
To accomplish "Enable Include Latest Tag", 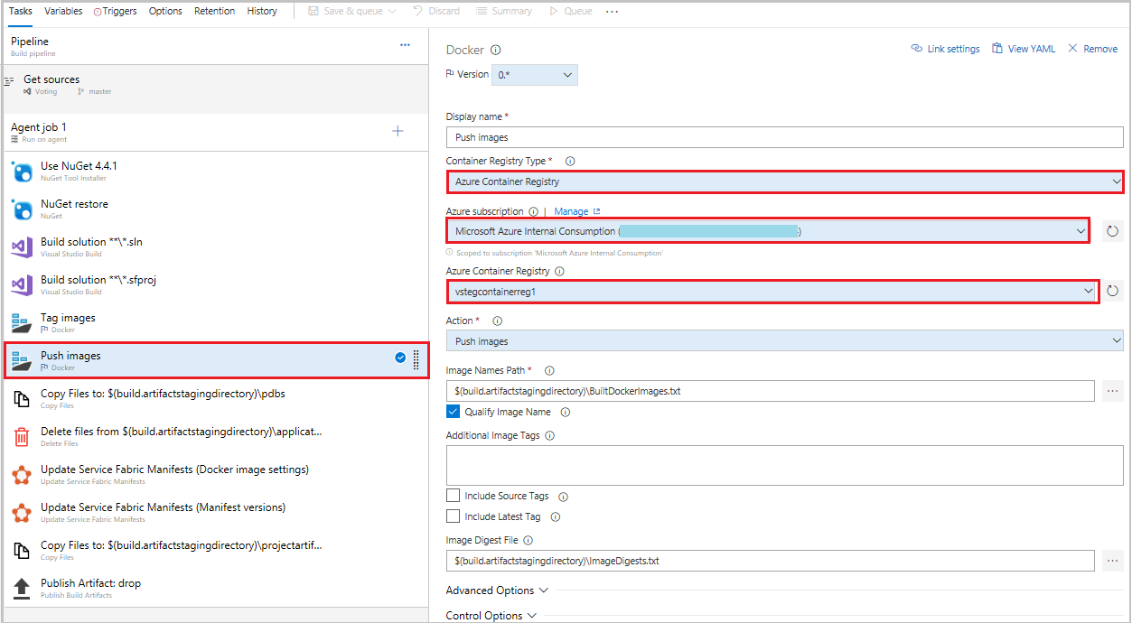I will (x=453, y=516).
